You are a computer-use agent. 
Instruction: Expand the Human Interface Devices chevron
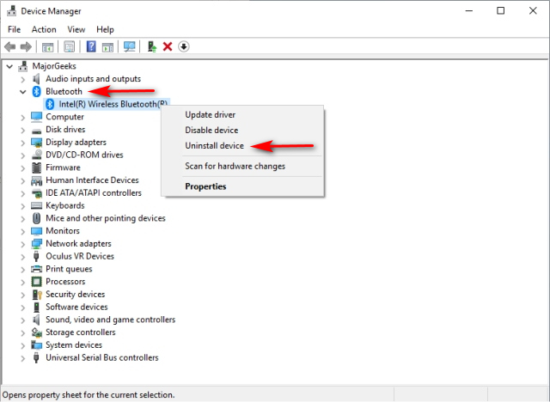coord(23,180)
